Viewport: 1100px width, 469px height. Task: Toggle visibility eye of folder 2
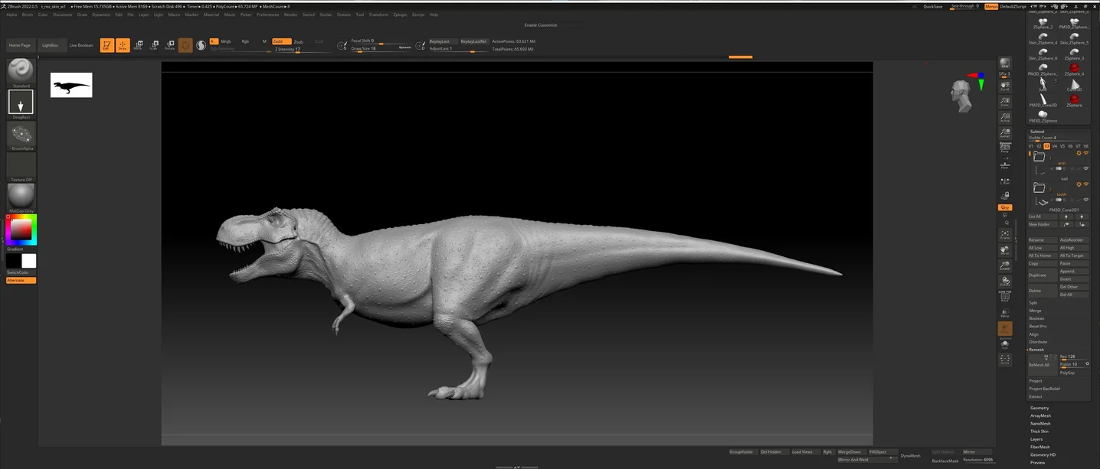pyautogui.click(x=1086, y=184)
